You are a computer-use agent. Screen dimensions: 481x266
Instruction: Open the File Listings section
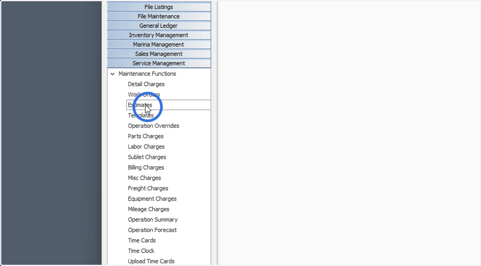click(x=159, y=7)
